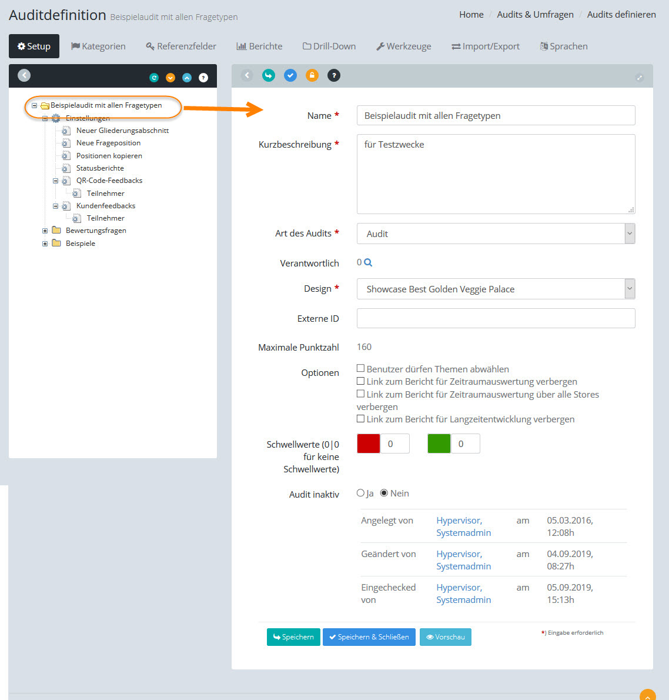The image size is (669, 700).
Task: Click into the Externe ID input field
Action: click(496, 318)
